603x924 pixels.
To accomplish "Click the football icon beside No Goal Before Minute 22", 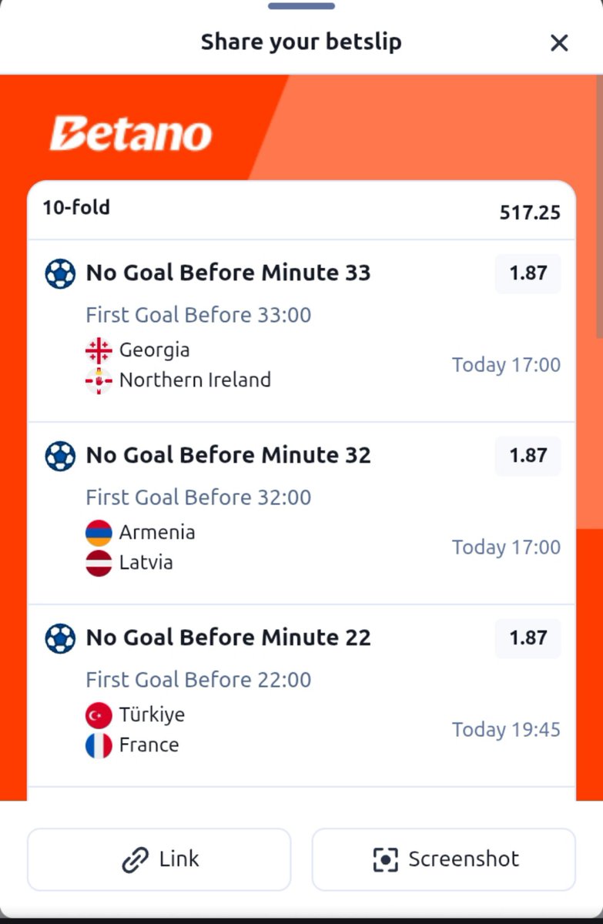I will [x=60, y=638].
